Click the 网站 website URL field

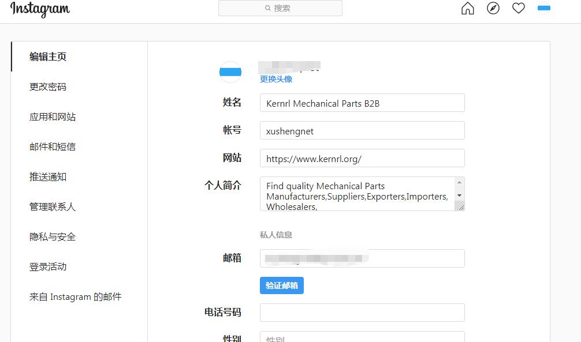tap(362, 158)
